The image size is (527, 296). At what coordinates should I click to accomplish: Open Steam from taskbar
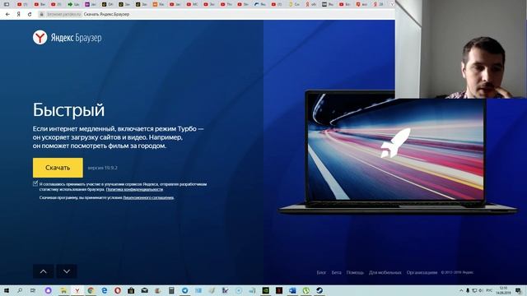pos(319,290)
